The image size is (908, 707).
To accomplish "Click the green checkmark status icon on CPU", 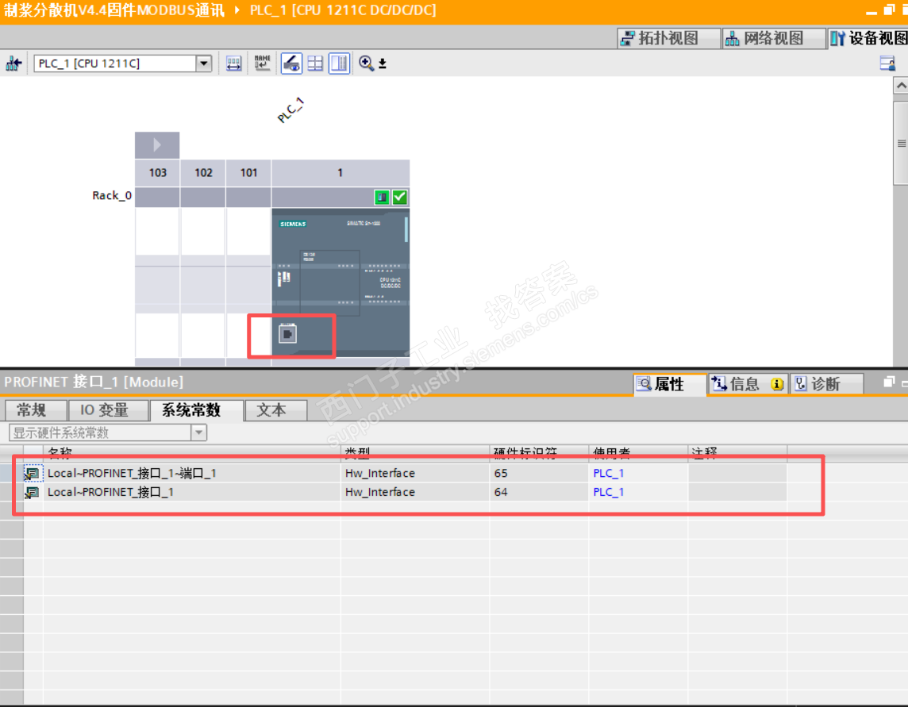I will pos(399,198).
